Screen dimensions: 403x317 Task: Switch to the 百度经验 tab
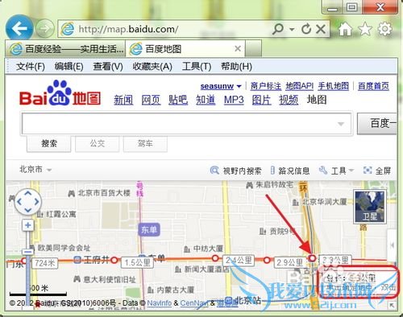point(66,49)
